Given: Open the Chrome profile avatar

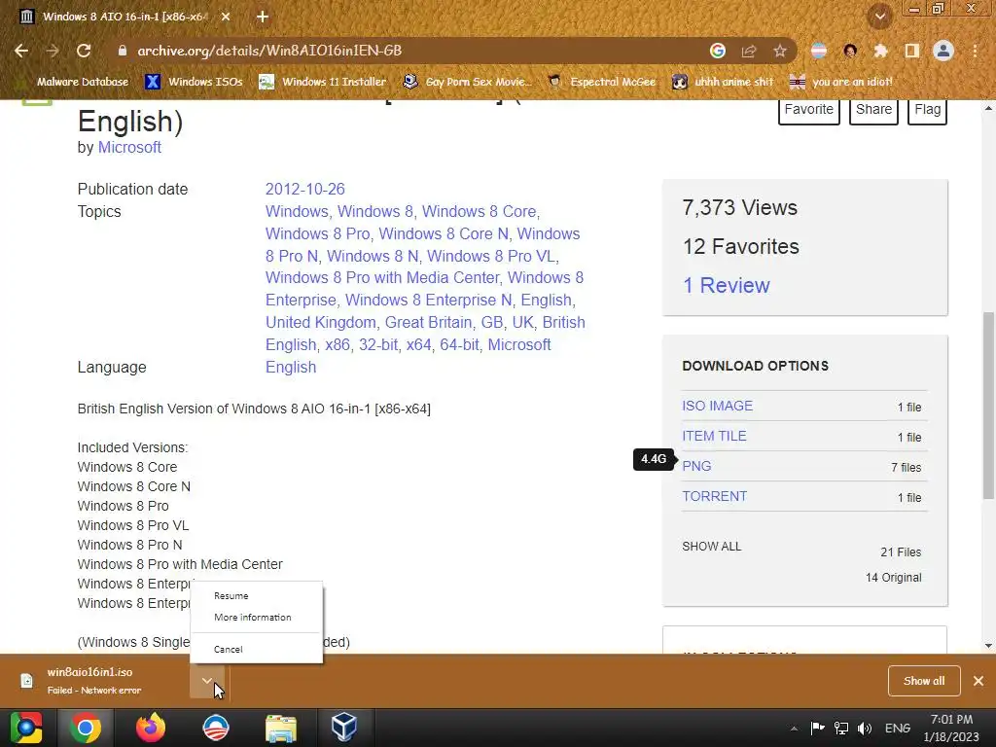Looking at the screenshot, I should (x=943, y=51).
